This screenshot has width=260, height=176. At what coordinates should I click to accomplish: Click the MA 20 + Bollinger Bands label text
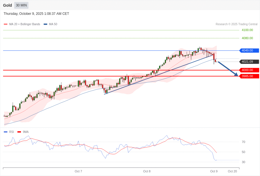click(x=25, y=24)
